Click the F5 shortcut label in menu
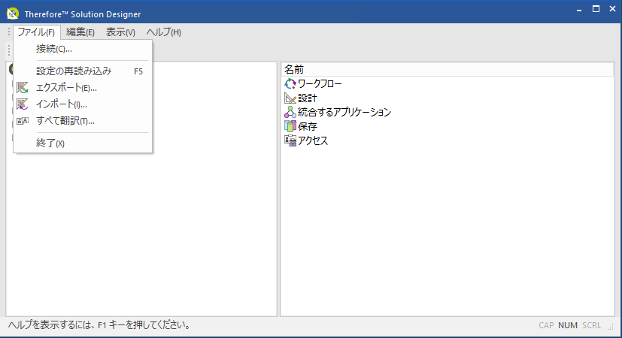 click(138, 71)
